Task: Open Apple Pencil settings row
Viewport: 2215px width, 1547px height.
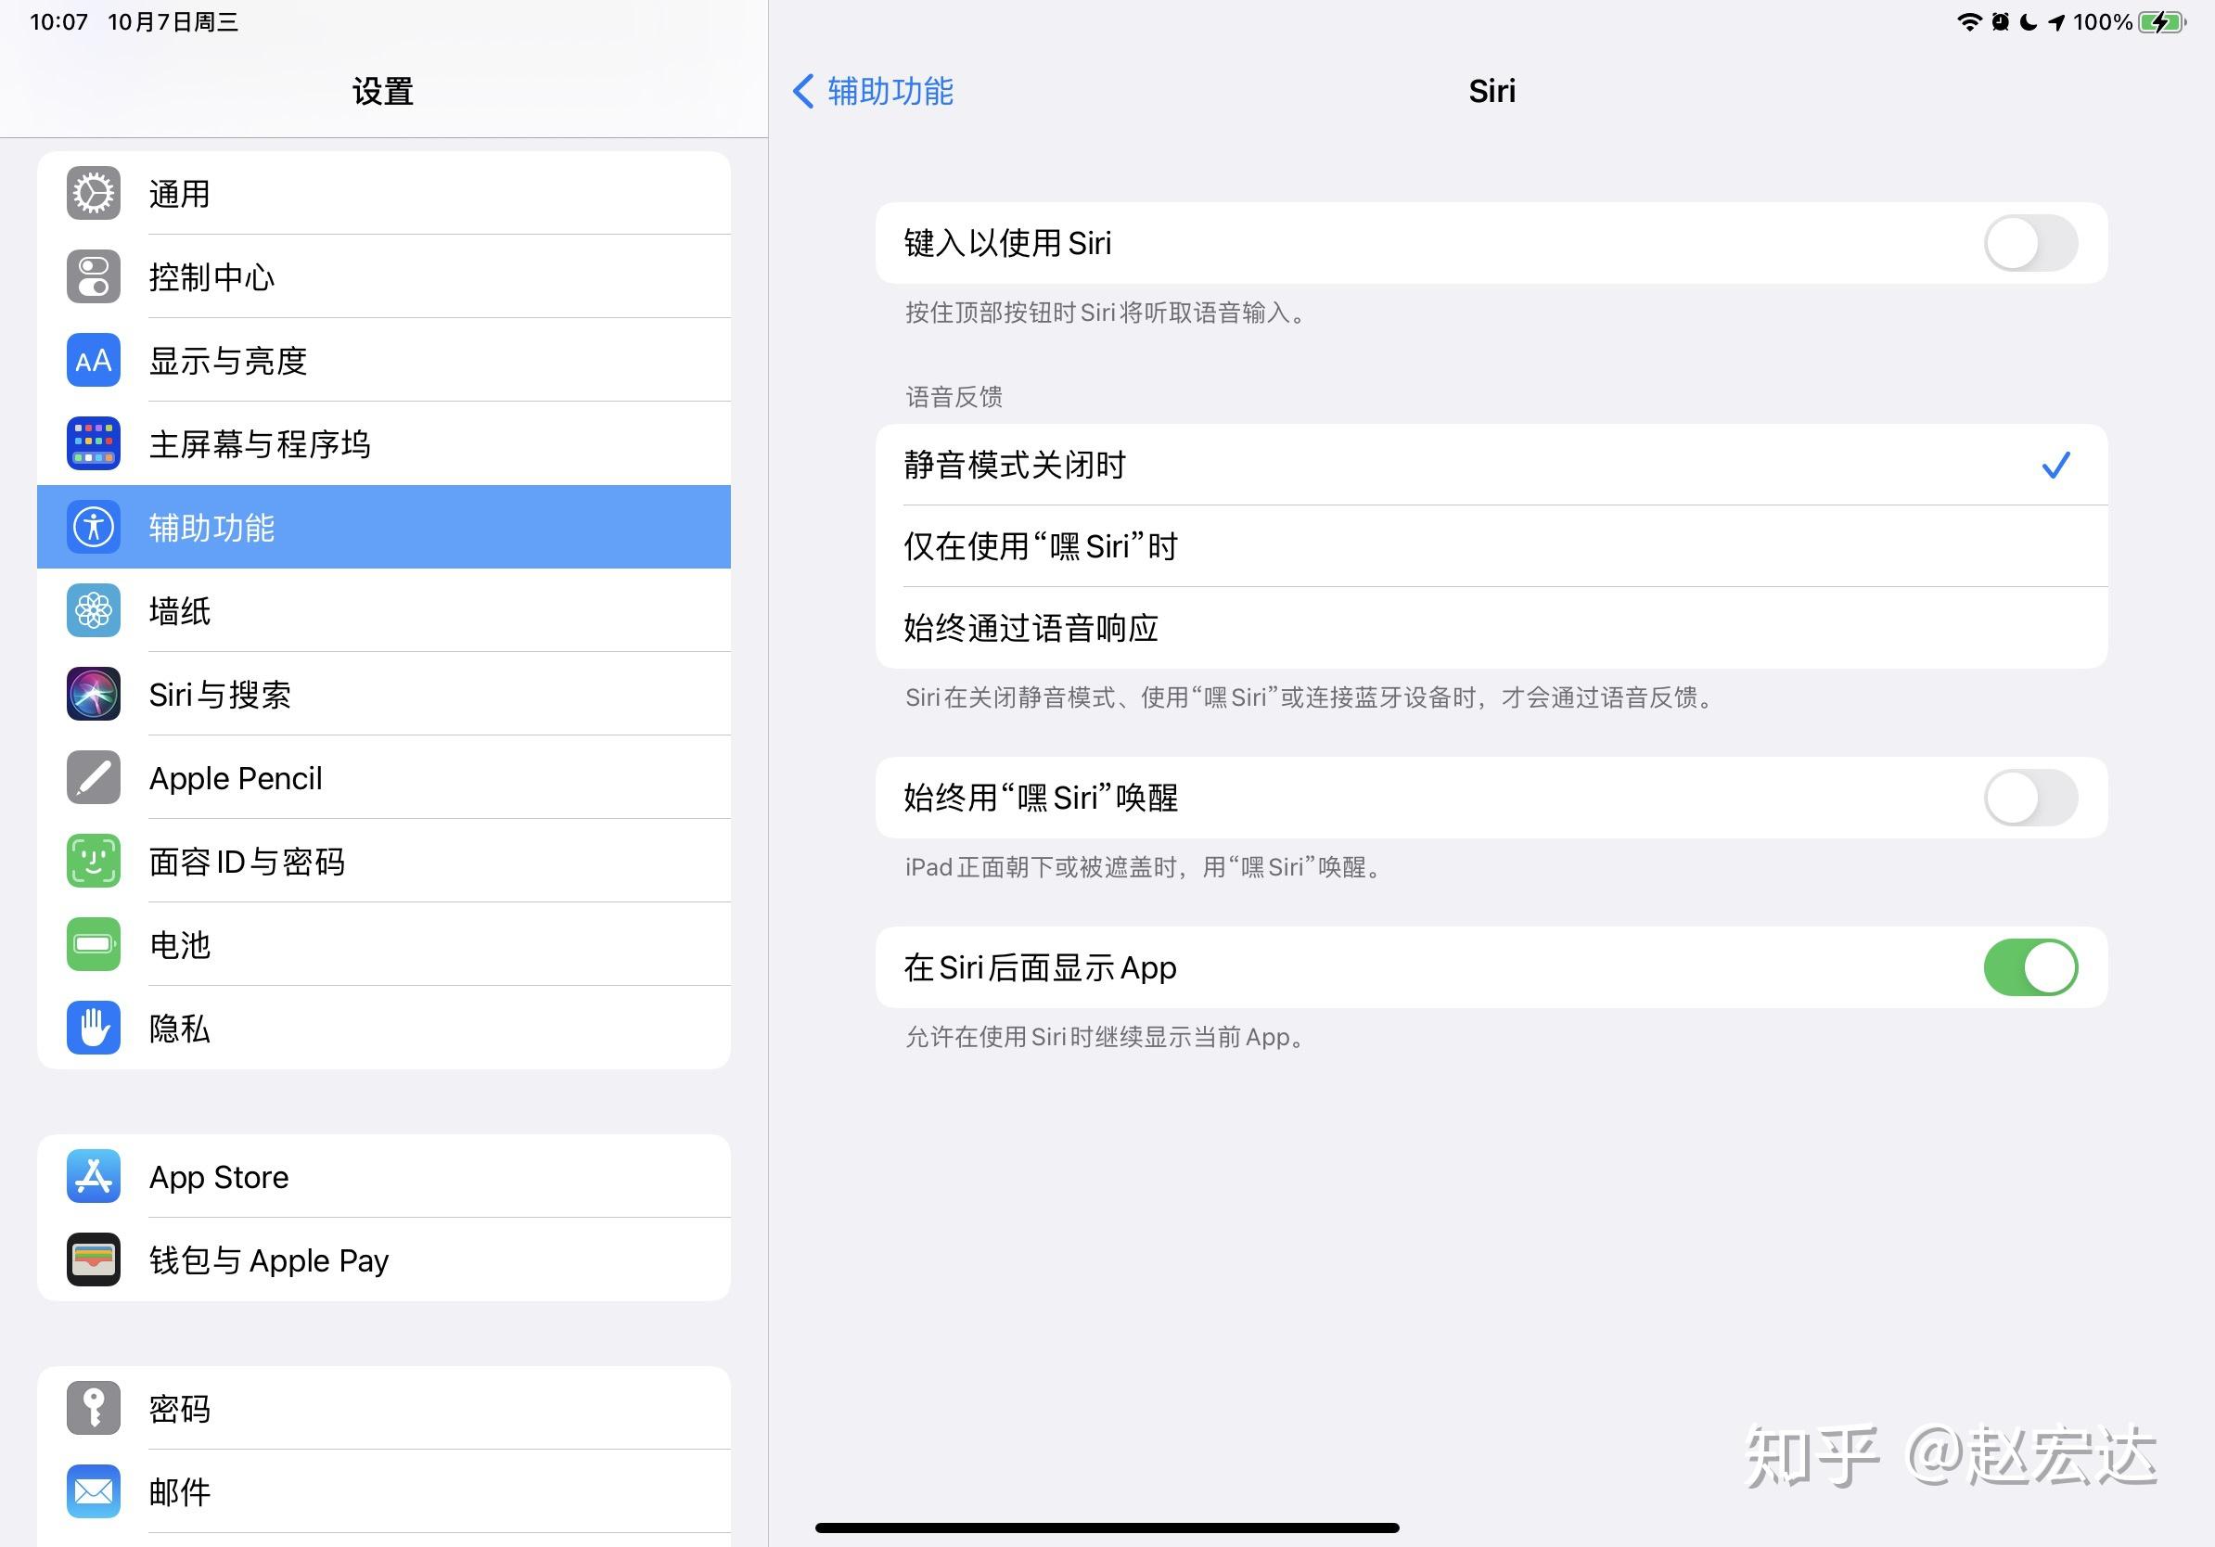Action: (384, 777)
